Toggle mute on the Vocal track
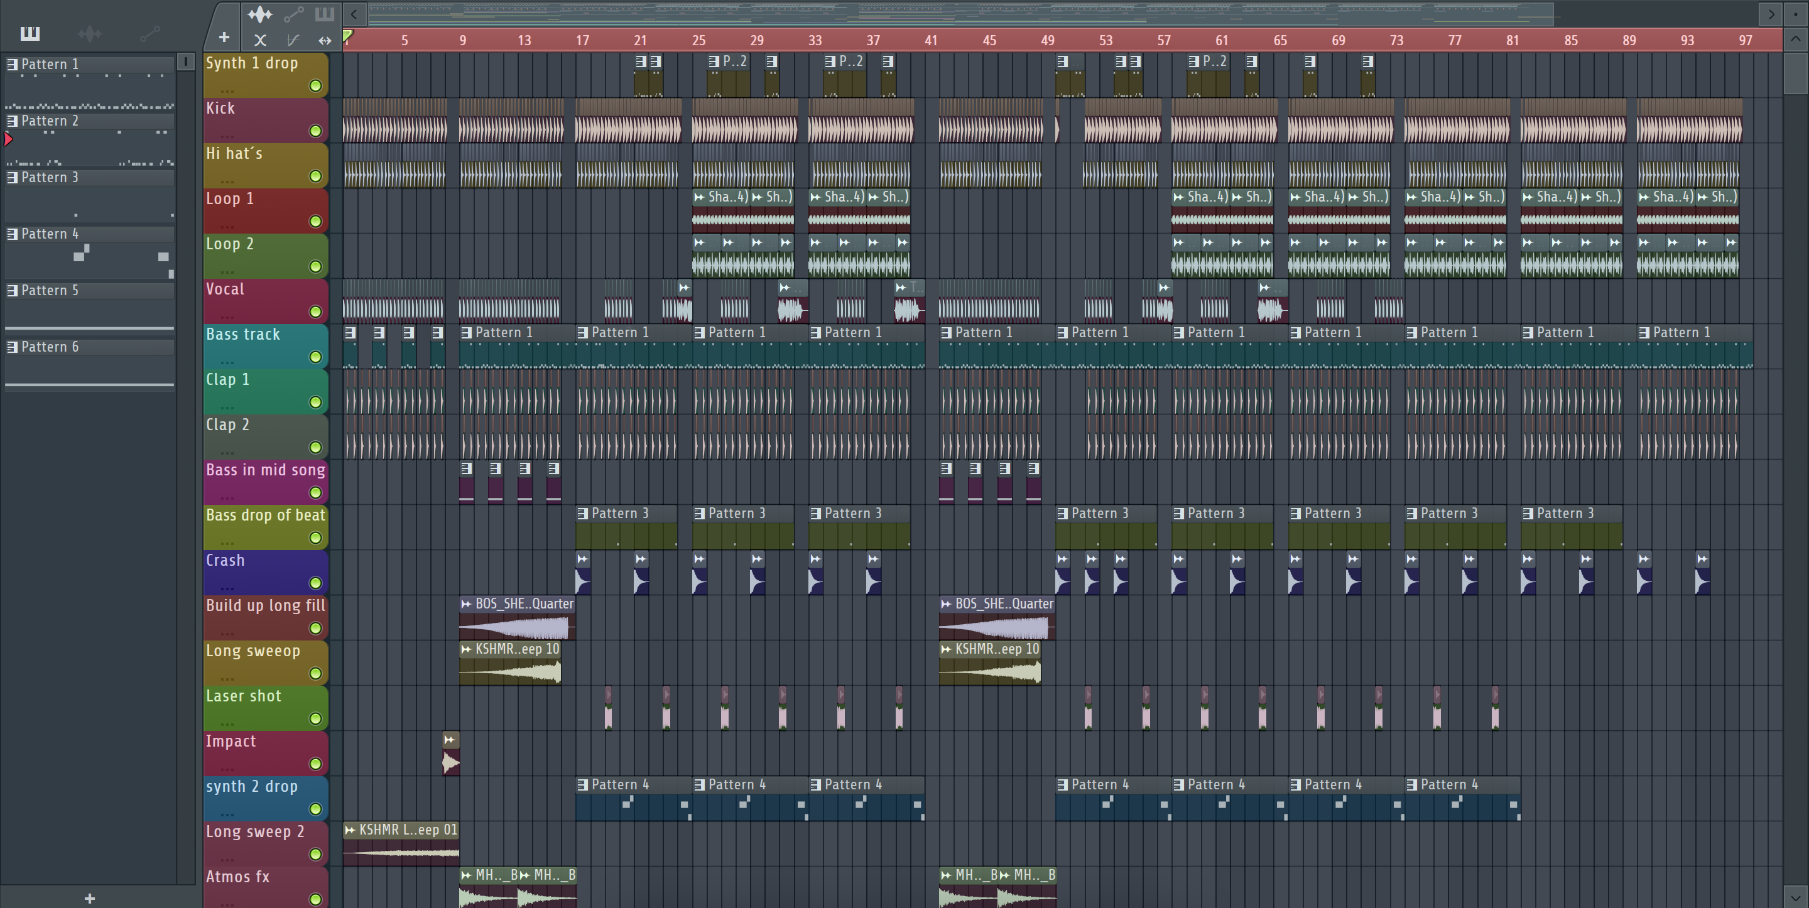The height and width of the screenshot is (908, 1809). click(x=315, y=311)
